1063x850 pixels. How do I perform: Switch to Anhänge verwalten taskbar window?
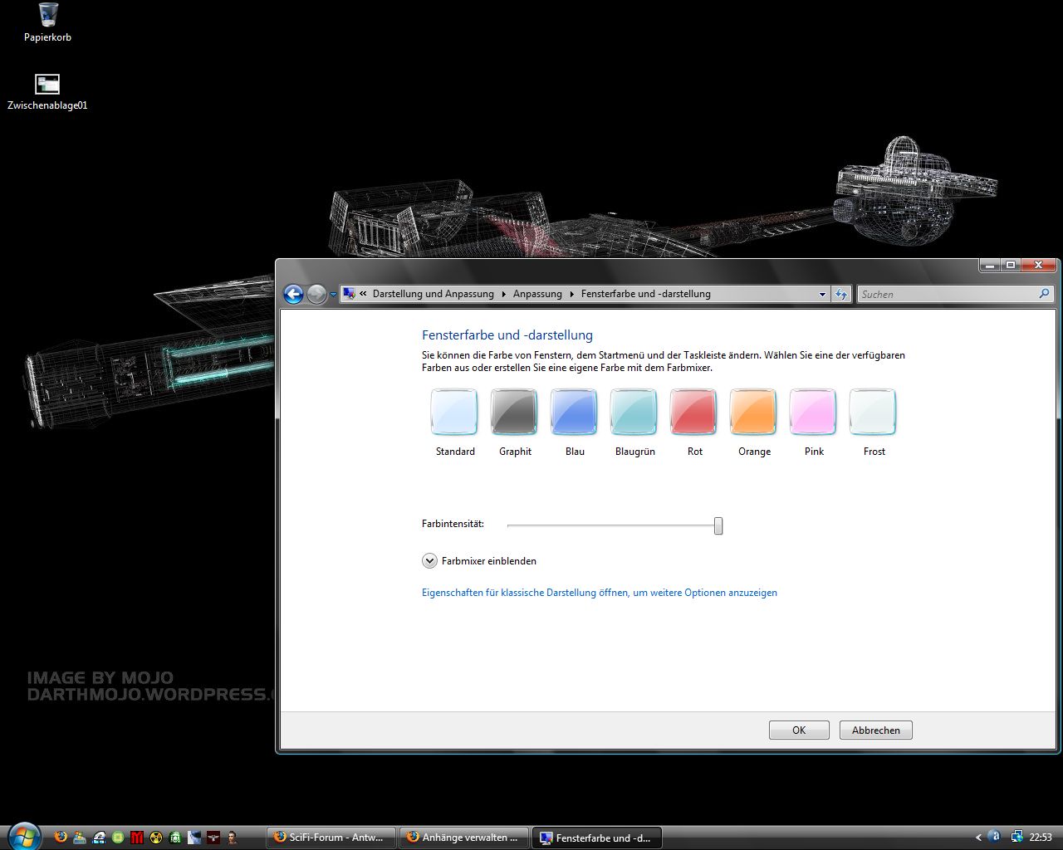463,838
